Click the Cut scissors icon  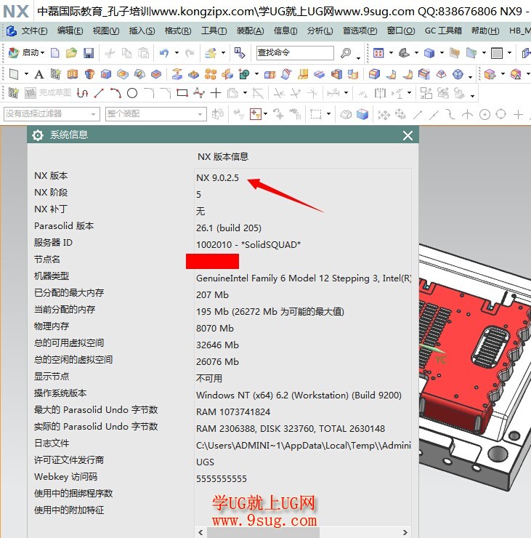coord(110,53)
